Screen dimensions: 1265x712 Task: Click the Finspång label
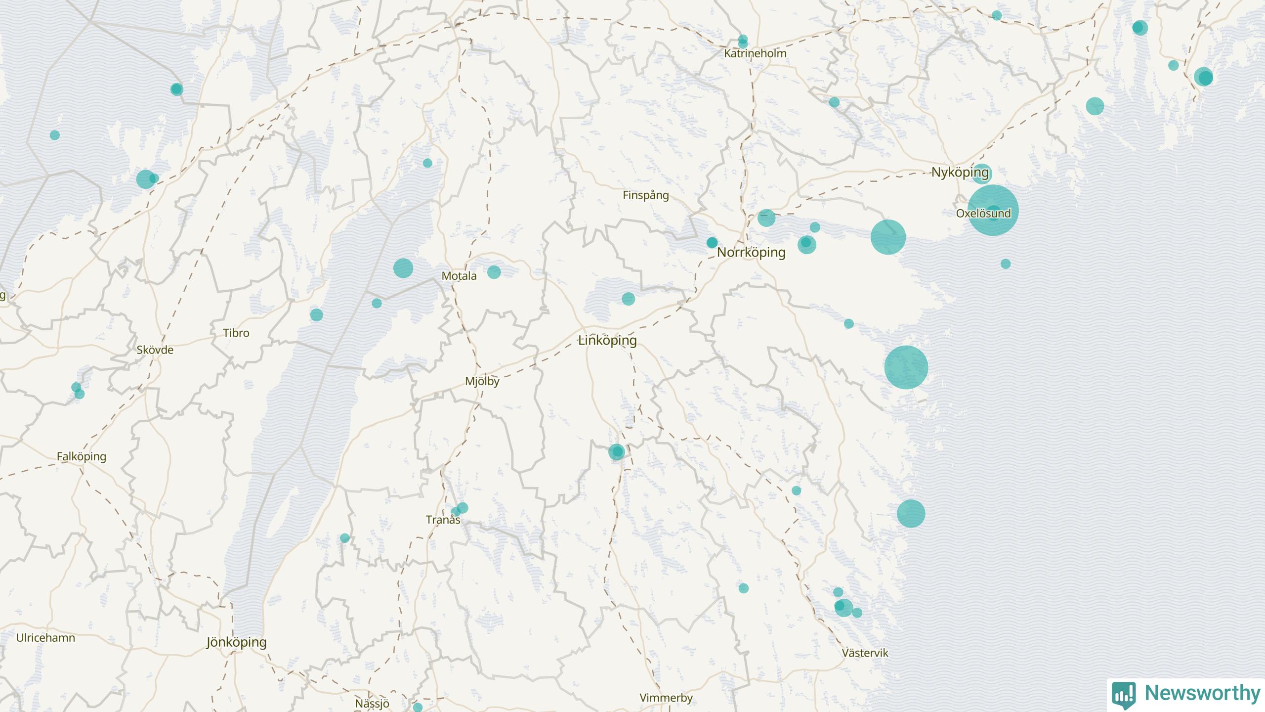[x=646, y=195]
